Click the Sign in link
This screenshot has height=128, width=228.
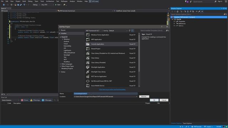pyautogui.click(x=220, y=1)
